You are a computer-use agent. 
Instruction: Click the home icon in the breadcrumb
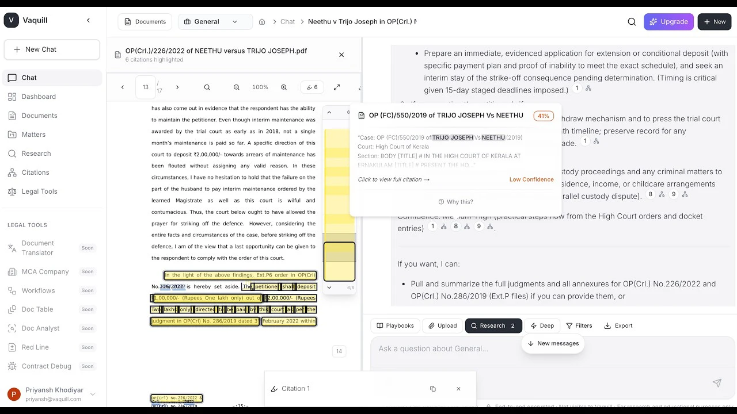[x=262, y=22]
